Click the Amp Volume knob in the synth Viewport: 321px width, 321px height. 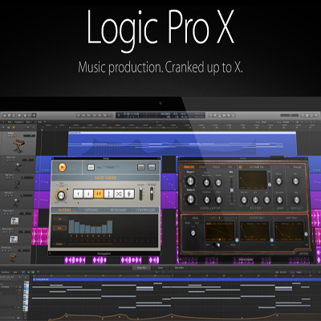(279, 181)
